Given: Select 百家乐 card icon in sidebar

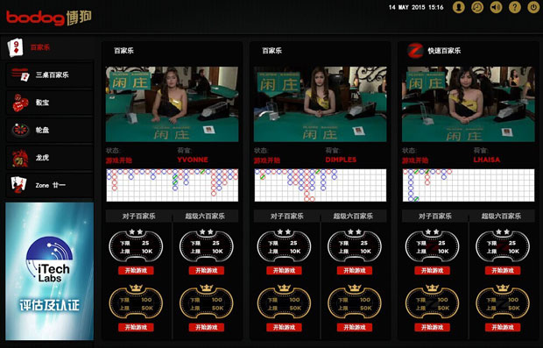Looking at the screenshot, I should (x=16, y=47).
